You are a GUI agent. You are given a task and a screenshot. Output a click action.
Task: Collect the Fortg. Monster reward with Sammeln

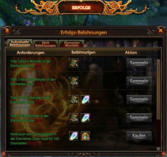tap(139, 99)
